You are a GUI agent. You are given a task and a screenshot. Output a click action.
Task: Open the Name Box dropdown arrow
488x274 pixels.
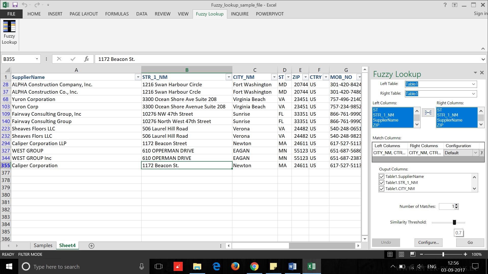(37, 59)
